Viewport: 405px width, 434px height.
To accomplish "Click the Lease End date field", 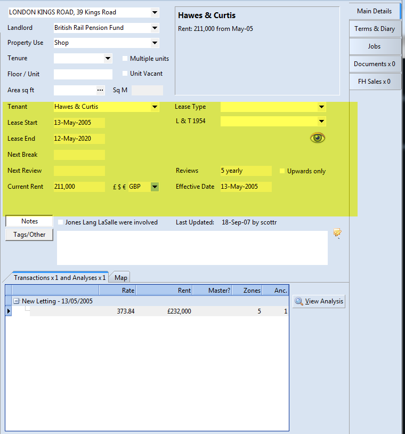I will (x=79, y=139).
